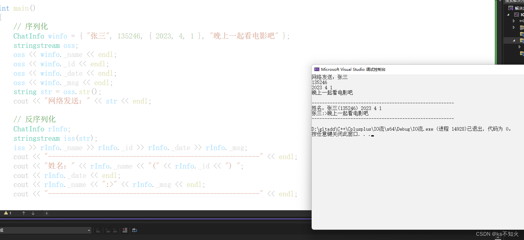The width and height of the screenshot is (524, 240).
Task: Click the exe path exit message in console
Action: pyautogui.click(x=411, y=129)
